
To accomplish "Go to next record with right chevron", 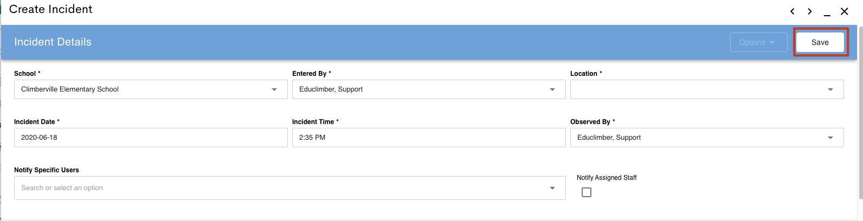I will (x=810, y=11).
